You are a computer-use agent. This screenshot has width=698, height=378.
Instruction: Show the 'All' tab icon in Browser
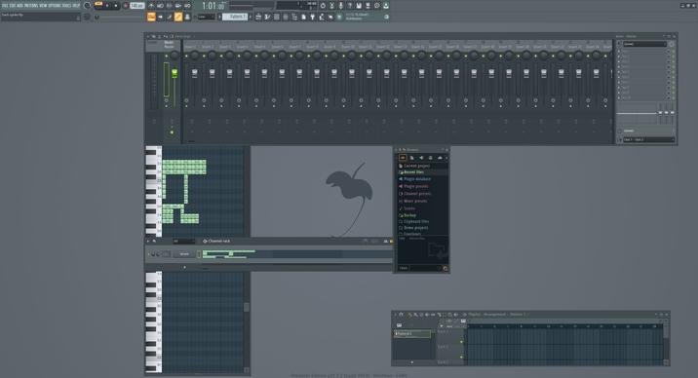coord(403,158)
